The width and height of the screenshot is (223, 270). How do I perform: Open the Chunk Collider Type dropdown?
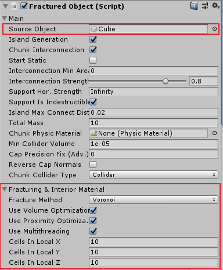point(153,175)
